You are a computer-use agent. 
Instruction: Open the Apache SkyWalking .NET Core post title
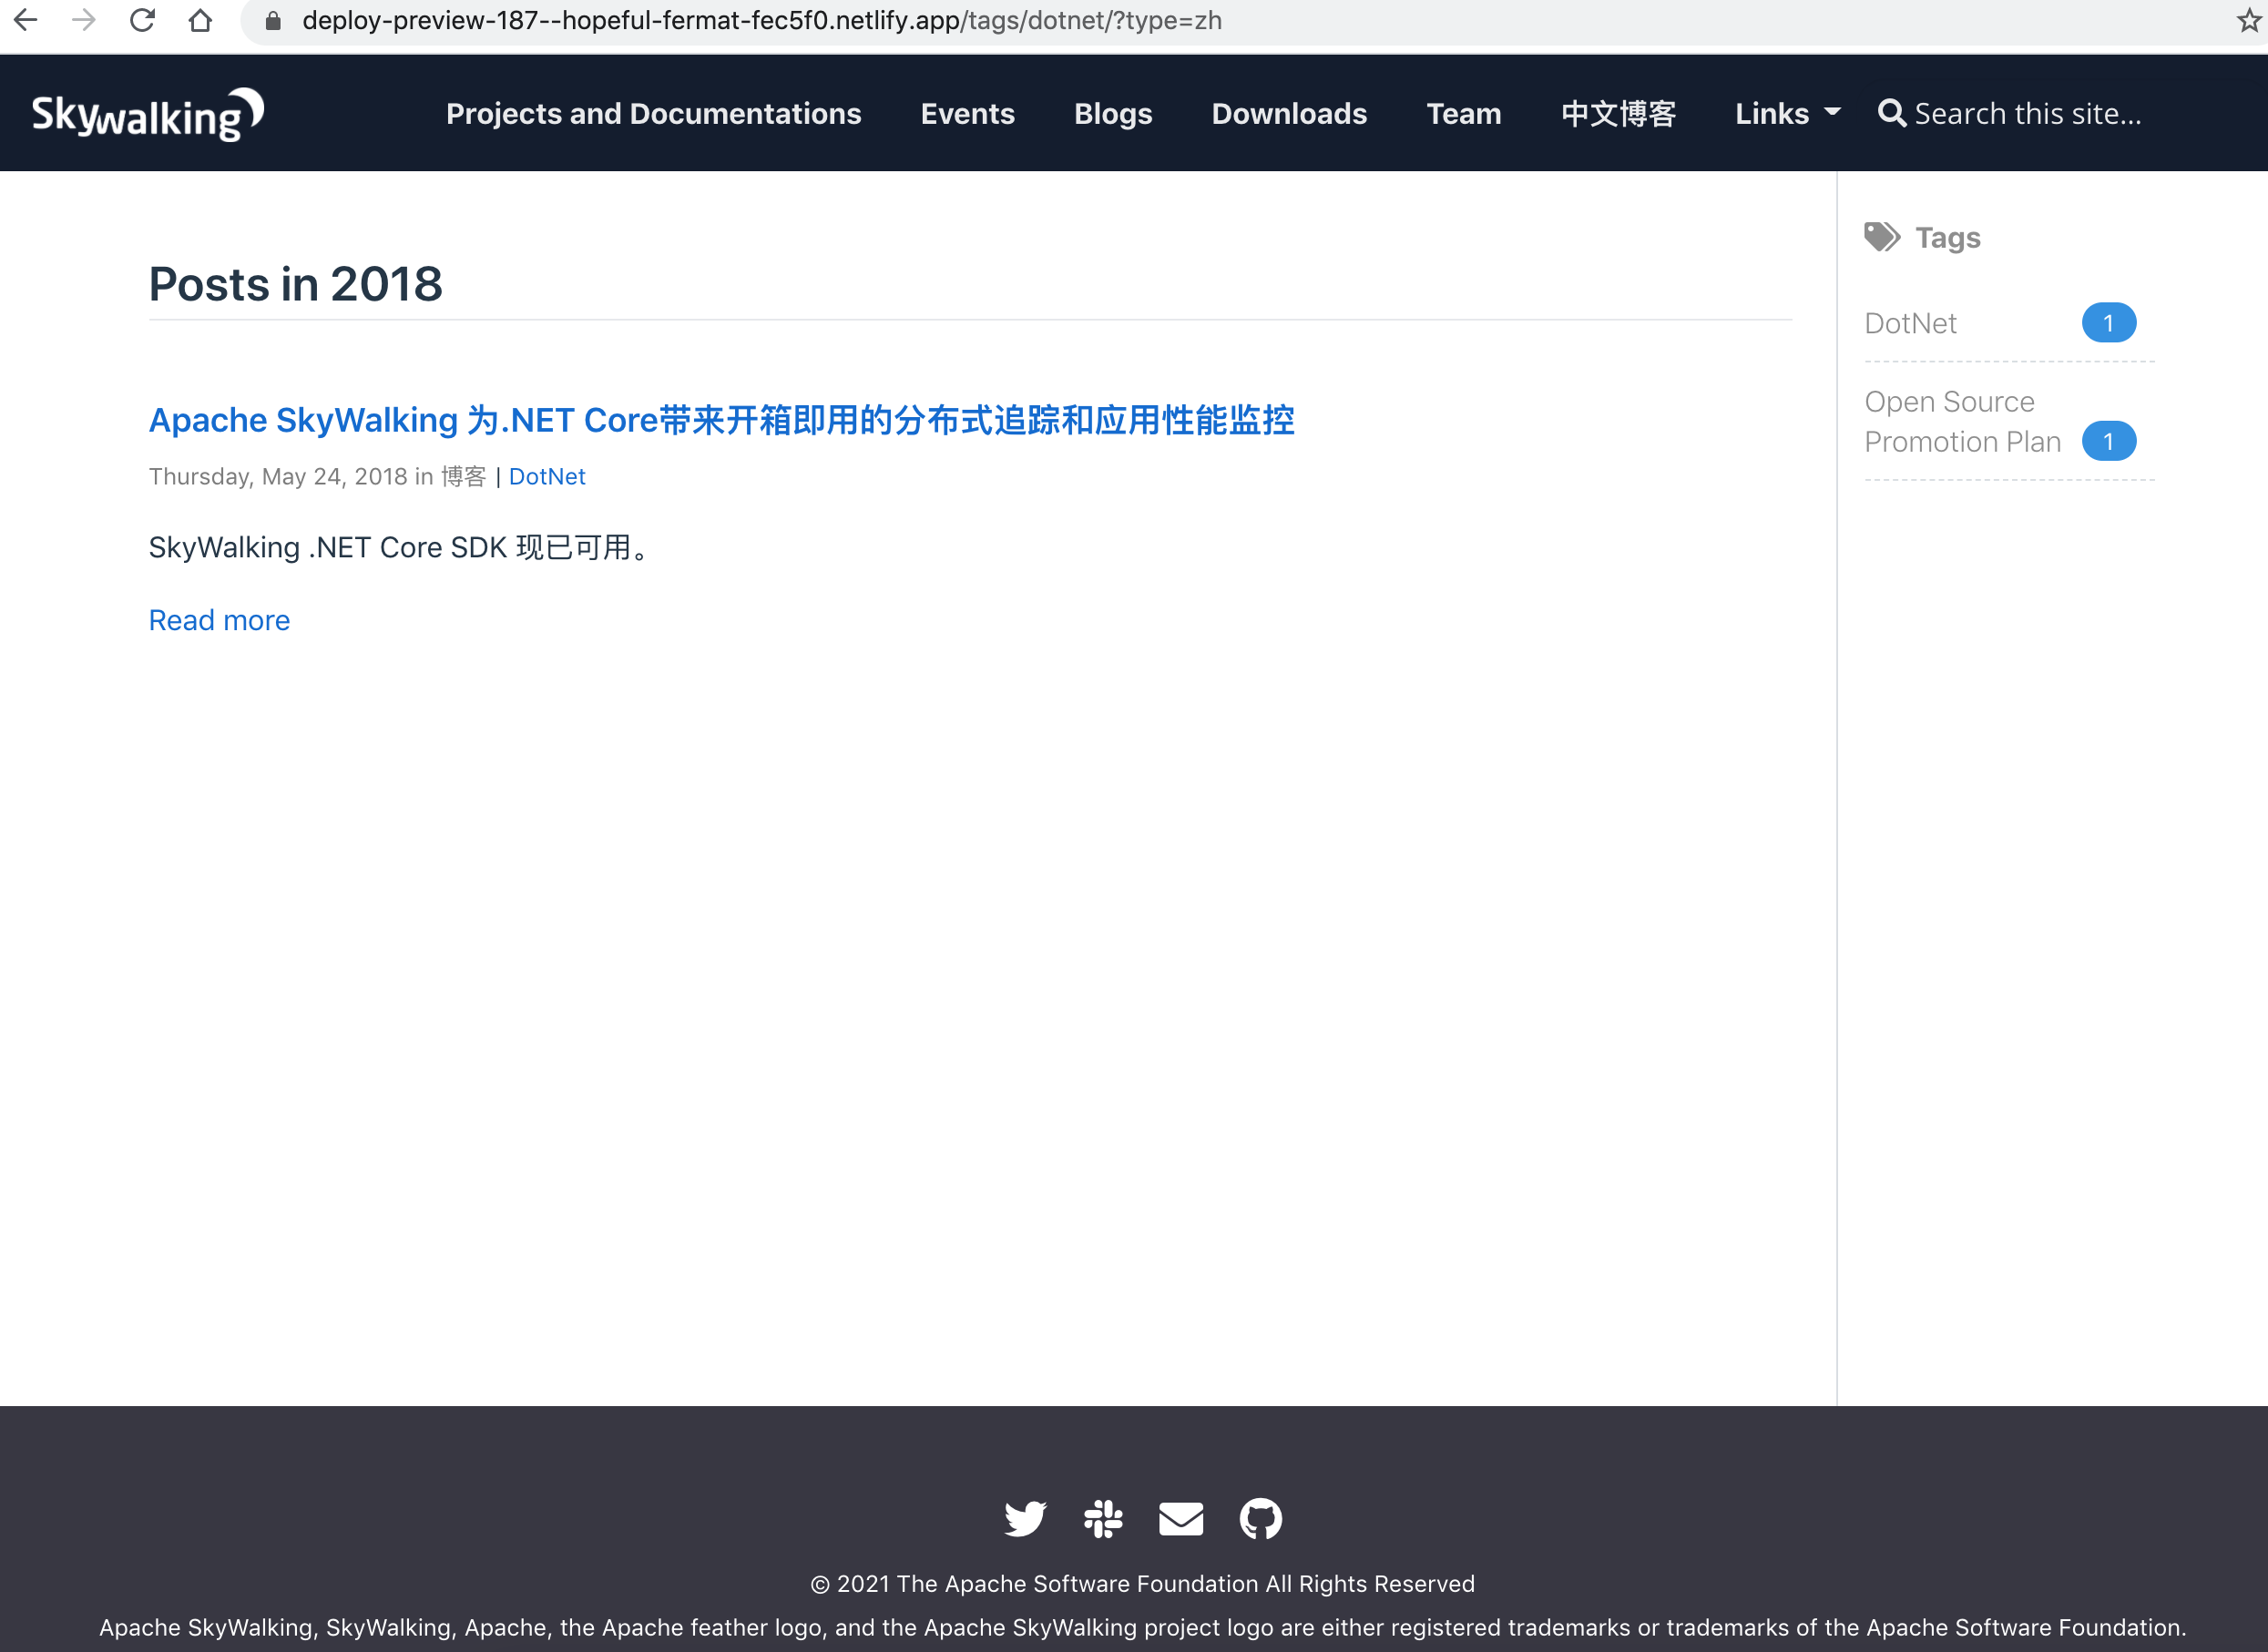click(721, 420)
